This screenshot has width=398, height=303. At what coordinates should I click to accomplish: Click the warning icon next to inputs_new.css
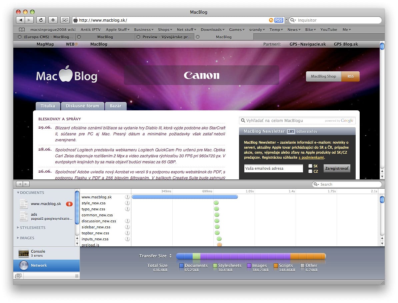point(127,239)
